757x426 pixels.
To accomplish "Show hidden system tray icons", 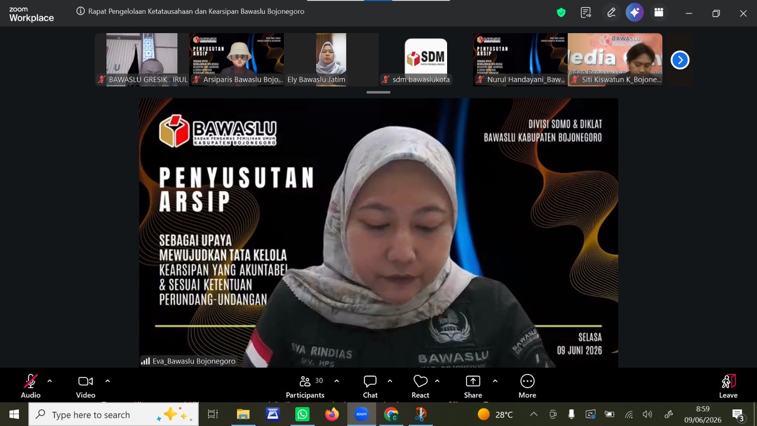I will coord(534,415).
